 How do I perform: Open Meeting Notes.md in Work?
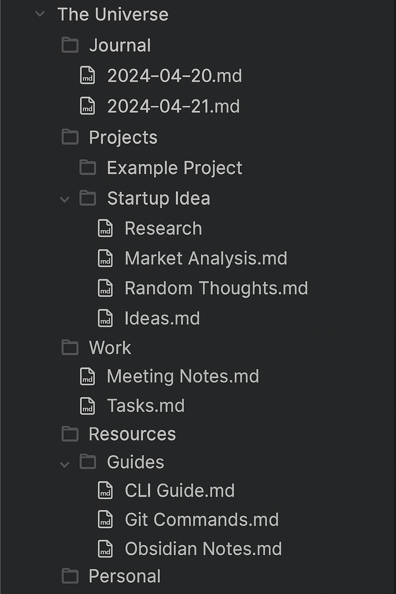[183, 376]
